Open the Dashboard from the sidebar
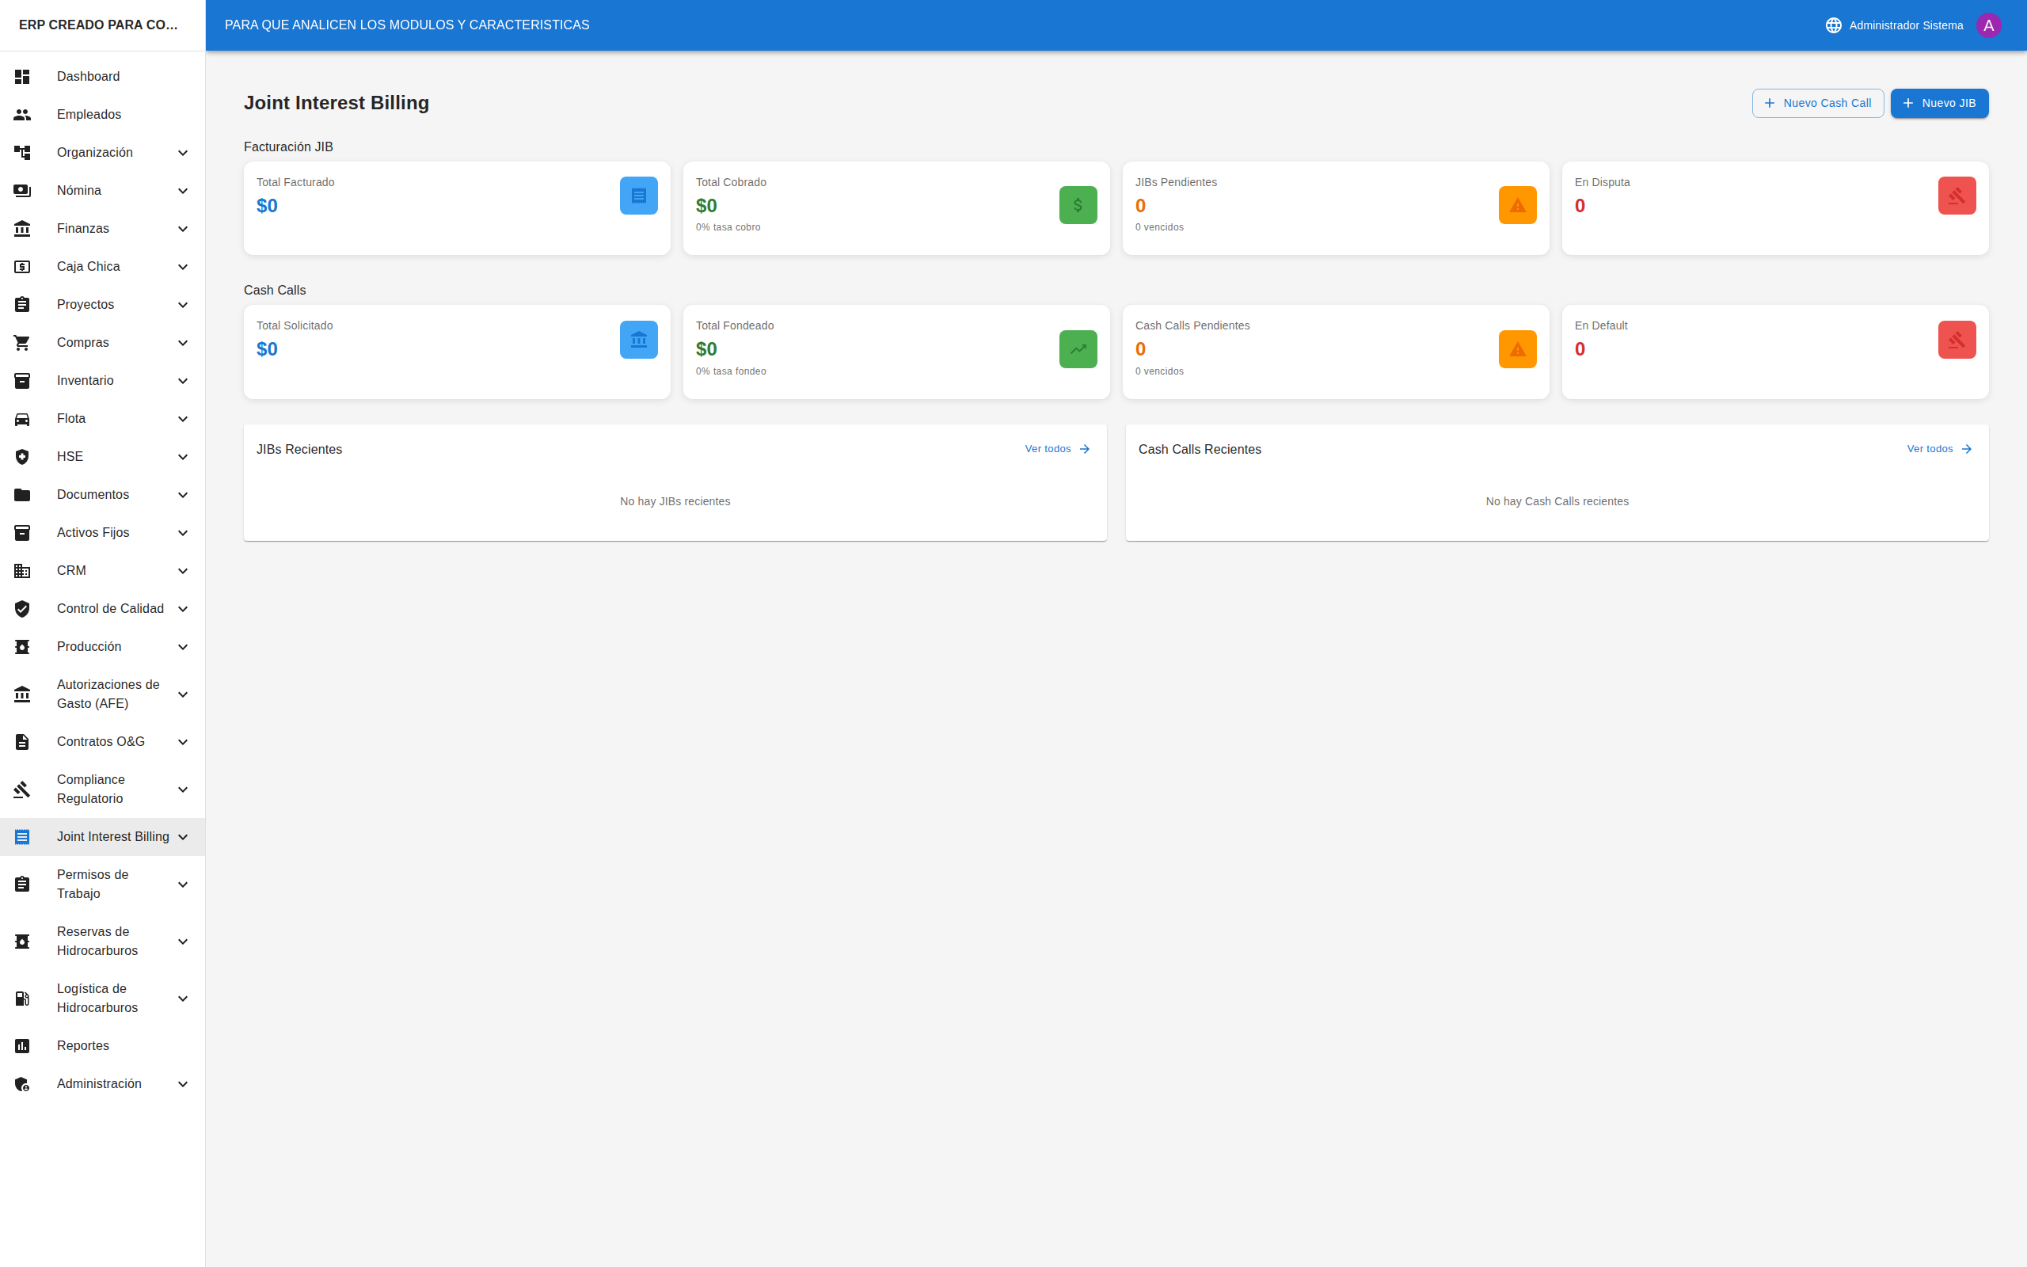Viewport: 2027px width, 1267px height. tap(88, 76)
